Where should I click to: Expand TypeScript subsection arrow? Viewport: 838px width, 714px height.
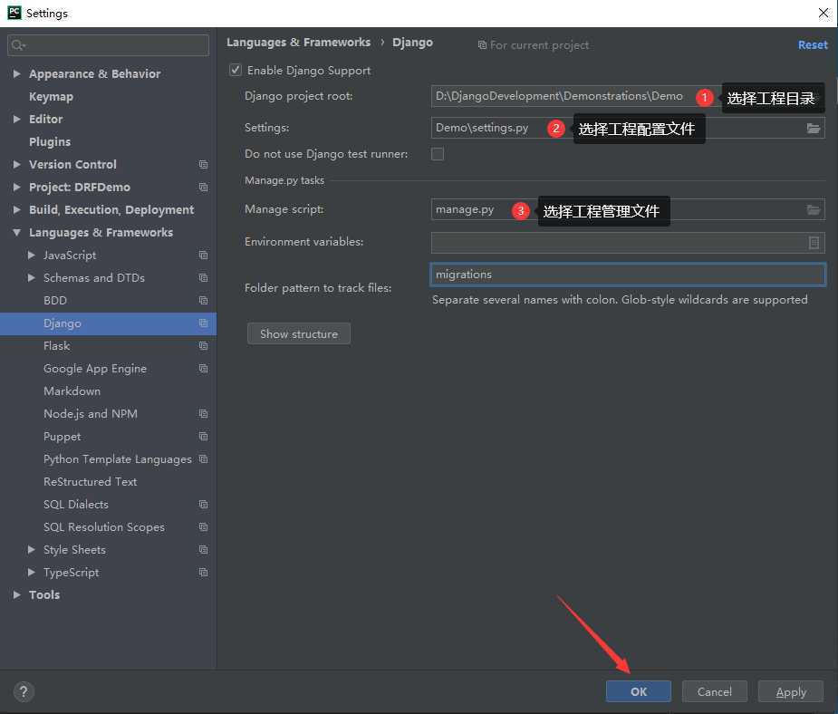(32, 572)
